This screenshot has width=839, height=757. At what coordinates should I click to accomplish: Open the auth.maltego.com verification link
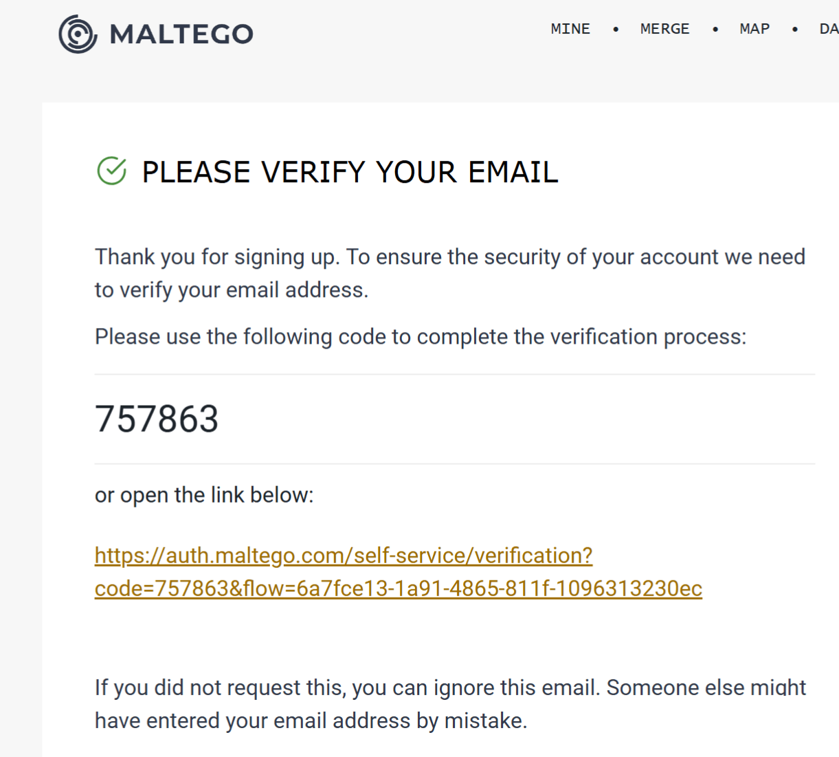[344, 556]
